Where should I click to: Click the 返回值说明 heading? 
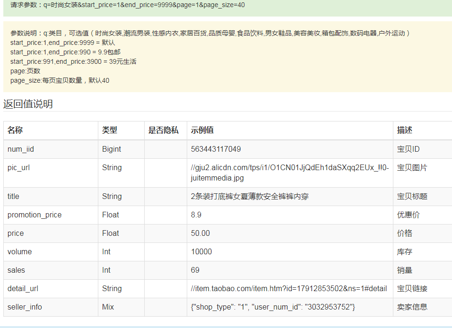point(28,104)
